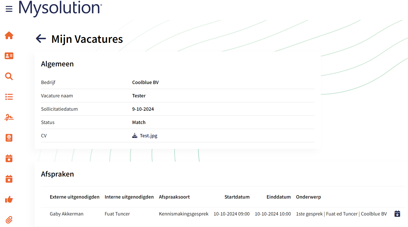Sort by the Startdatum column header

[237, 197]
